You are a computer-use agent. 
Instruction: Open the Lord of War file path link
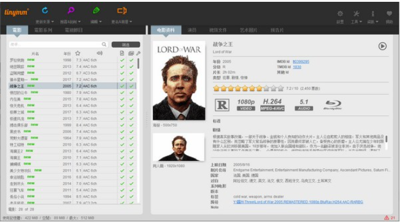click(x=298, y=202)
